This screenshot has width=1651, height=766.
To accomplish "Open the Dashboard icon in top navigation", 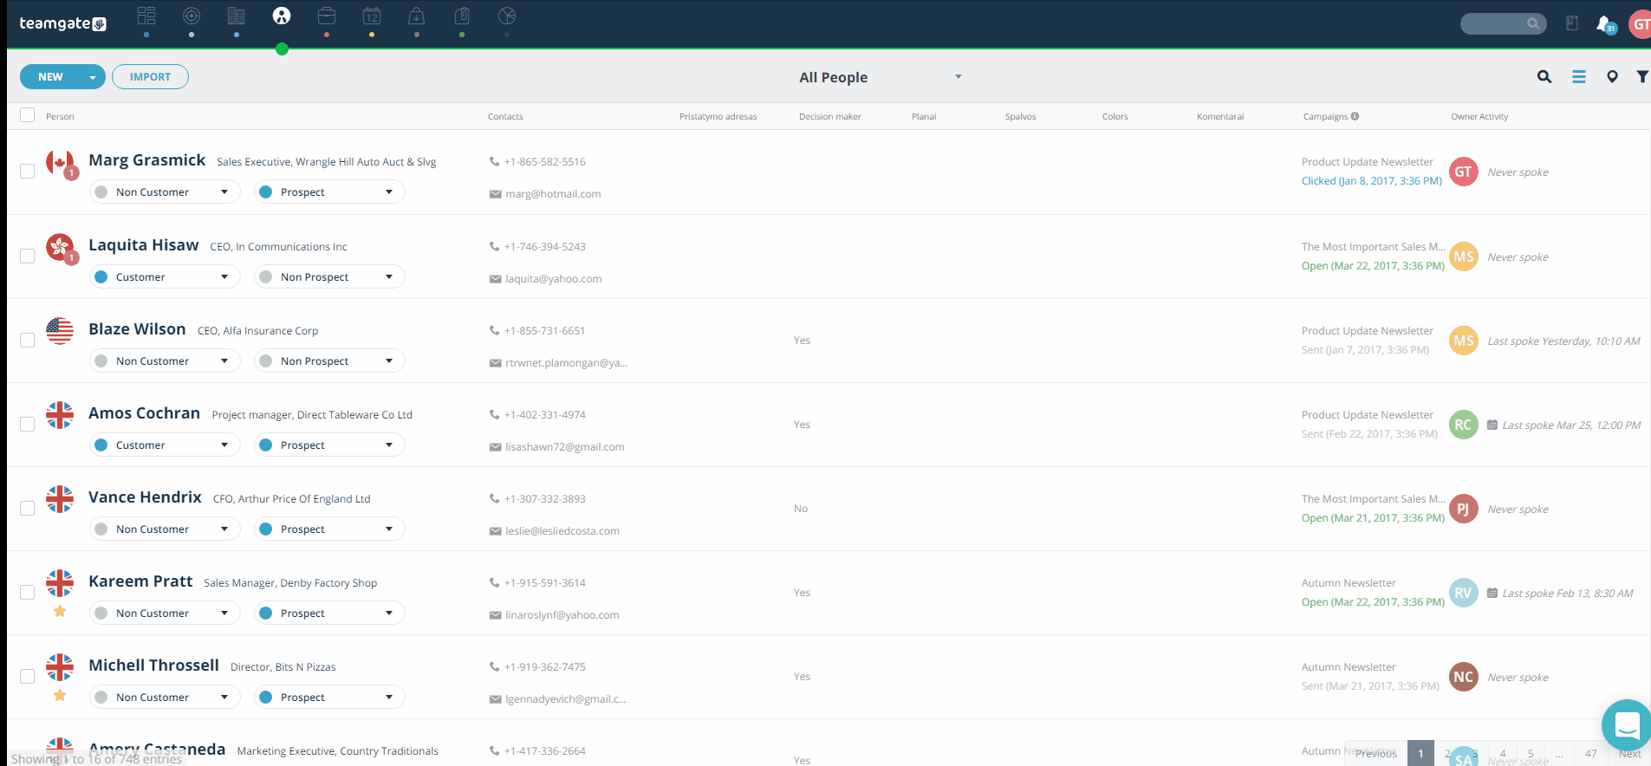I will [x=146, y=16].
